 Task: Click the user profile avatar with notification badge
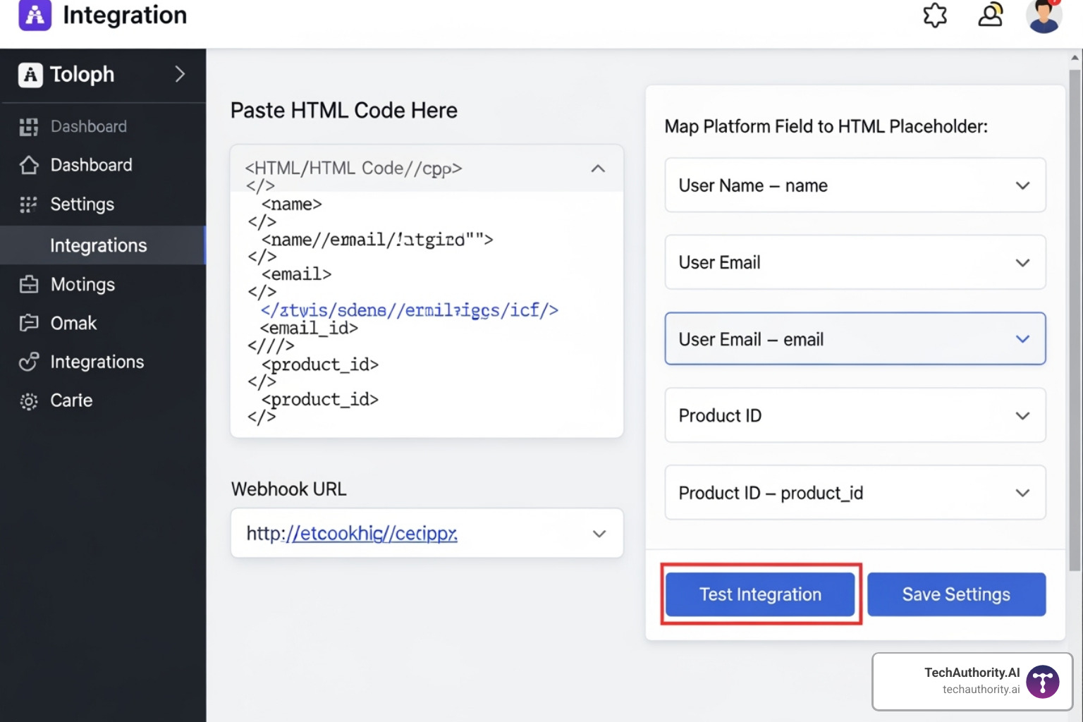click(x=1044, y=16)
